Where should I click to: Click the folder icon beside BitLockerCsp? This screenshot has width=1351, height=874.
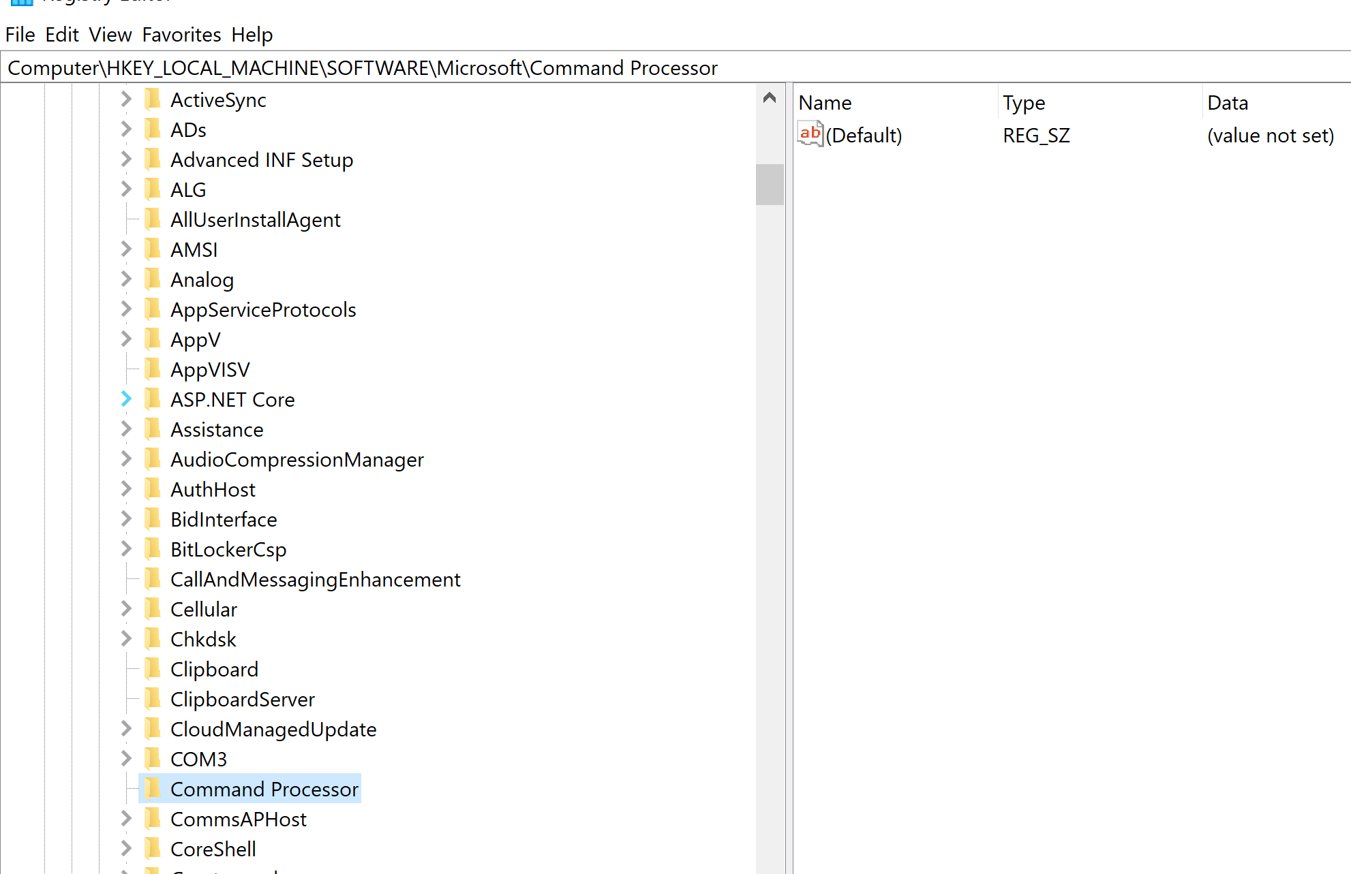point(153,549)
